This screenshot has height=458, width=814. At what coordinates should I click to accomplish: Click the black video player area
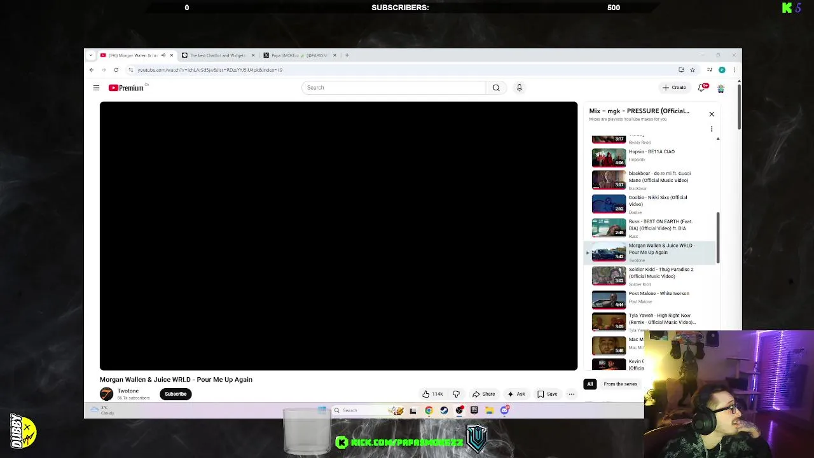coord(338,236)
